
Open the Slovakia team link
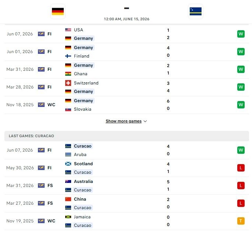click(83, 109)
